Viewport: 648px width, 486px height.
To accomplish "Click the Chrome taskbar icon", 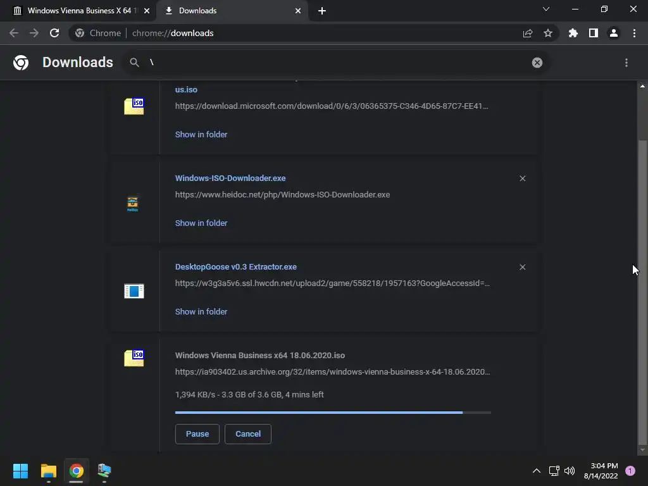I will point(77,471).
